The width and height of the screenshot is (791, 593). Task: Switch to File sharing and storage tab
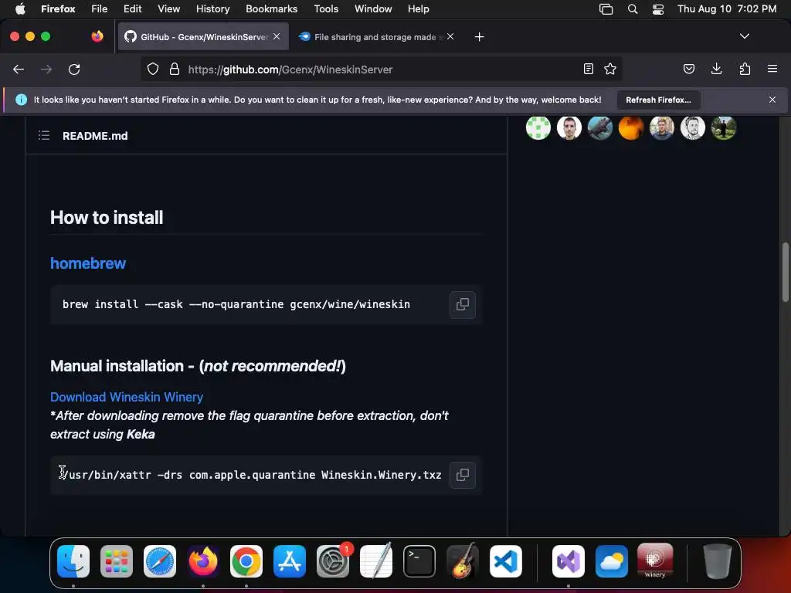(375, 37)
